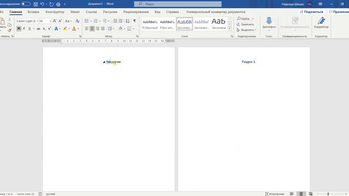Open Paragraph settings dialog launcher
Screen dimensions: 349x196
tap(137, 36)
